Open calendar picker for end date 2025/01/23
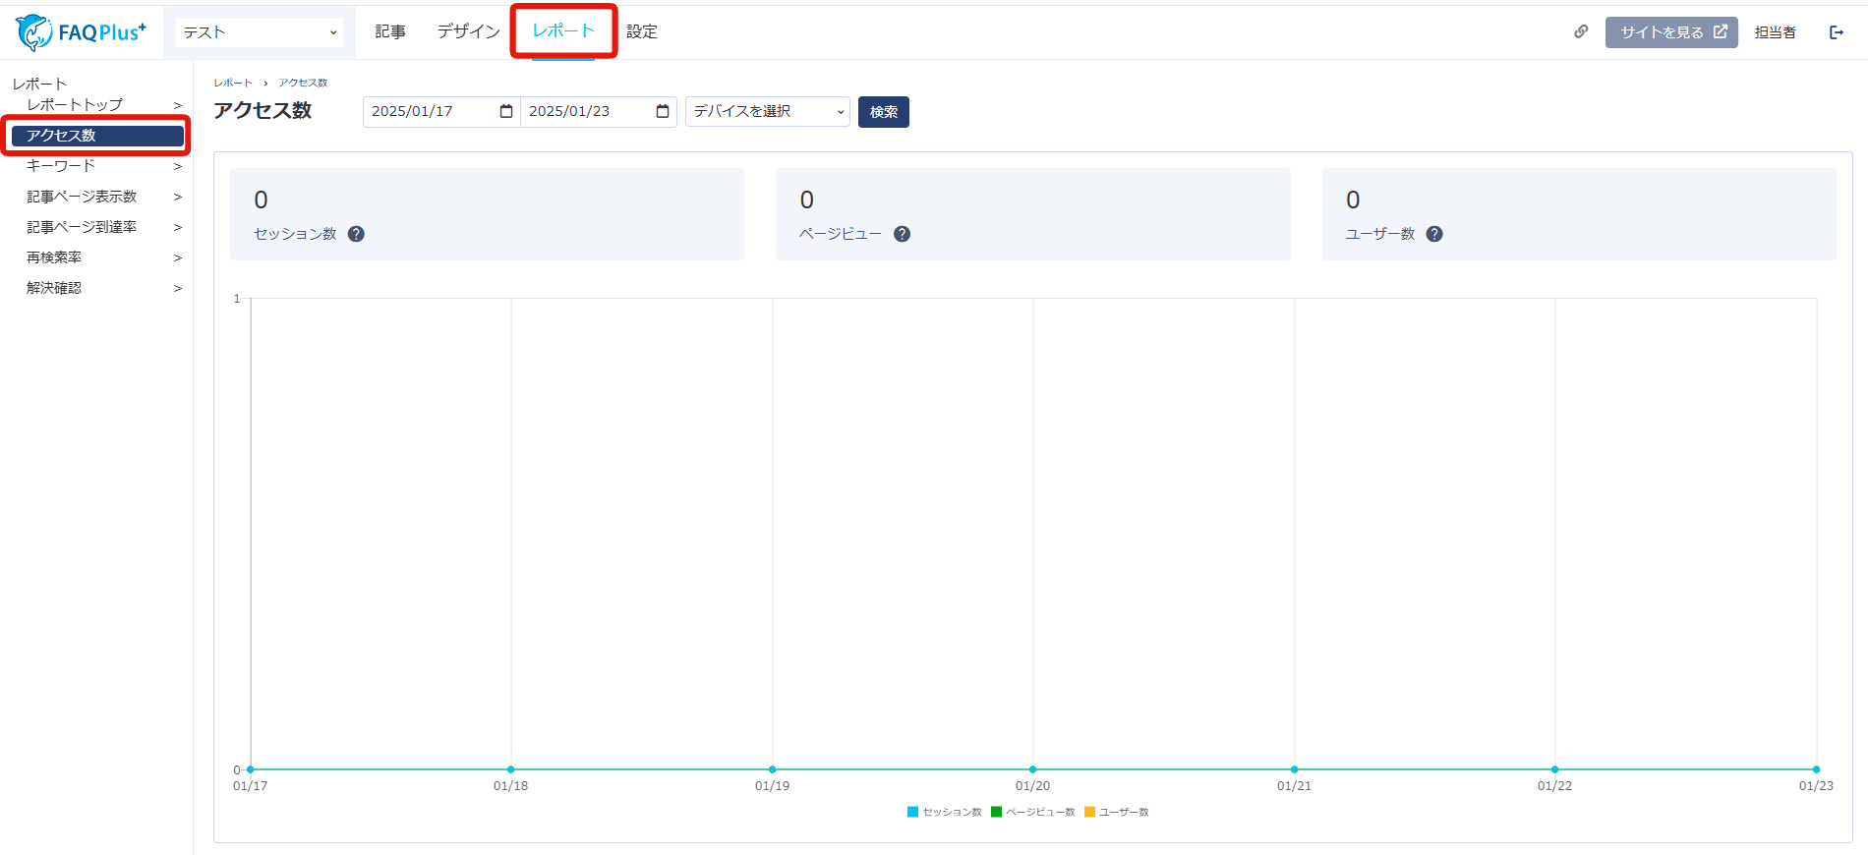1868x855 pixels. tap(663, 111)
